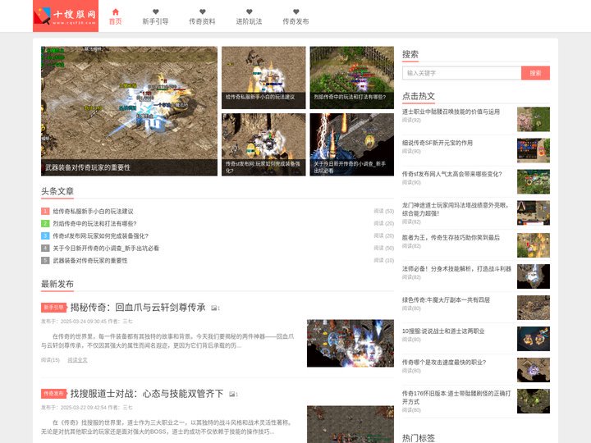Screen dimensions: 591x443
Task: Click thumbnail beside 法师必备!分身术技能解析
Action: point(534,276)
